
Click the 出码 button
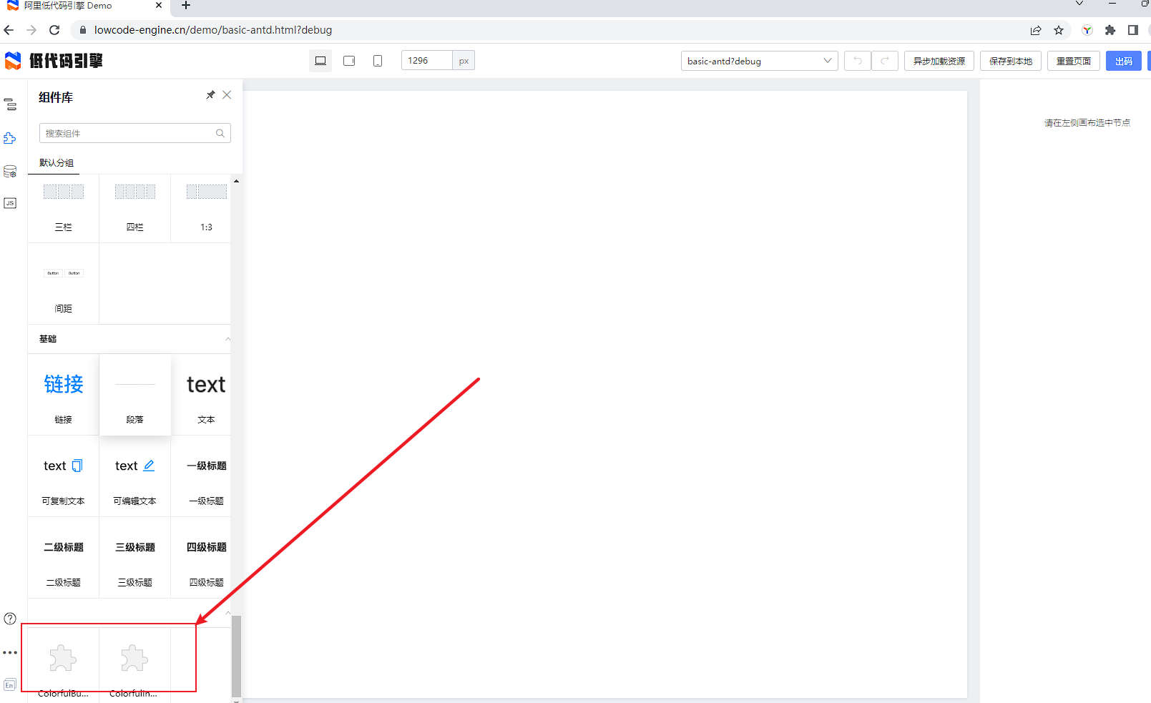click(x=1124, y=61)
